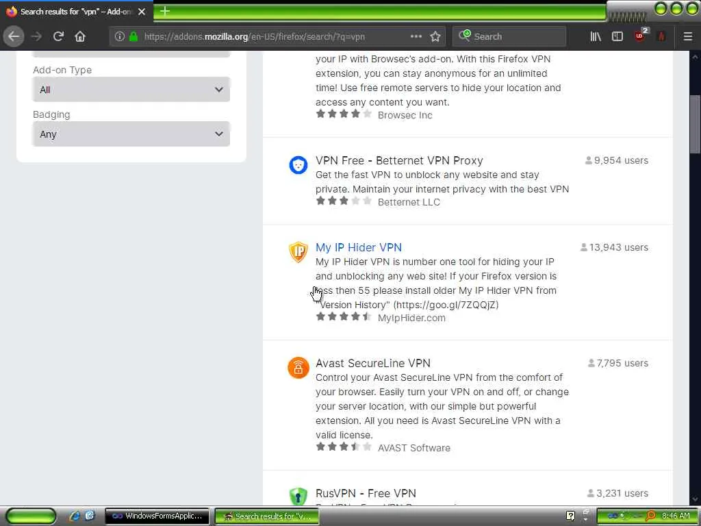
Task: Click scrollbar down arrow
Action: click(695, 499)
